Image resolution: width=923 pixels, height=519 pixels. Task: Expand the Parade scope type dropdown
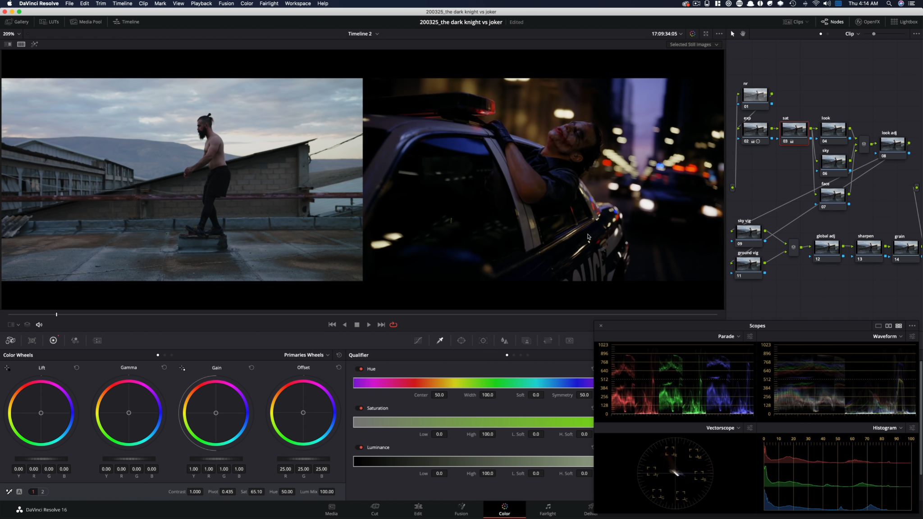point(729,337)
